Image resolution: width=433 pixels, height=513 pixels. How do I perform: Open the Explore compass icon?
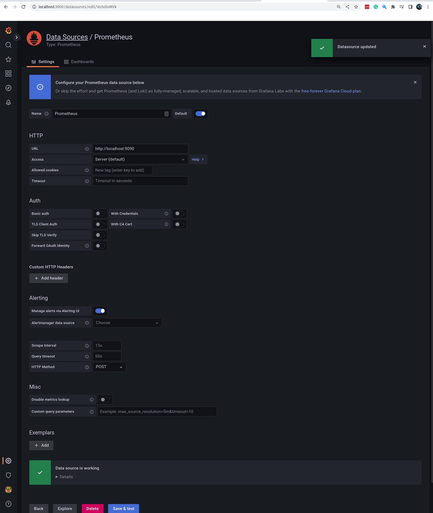(x=8, y=88)
